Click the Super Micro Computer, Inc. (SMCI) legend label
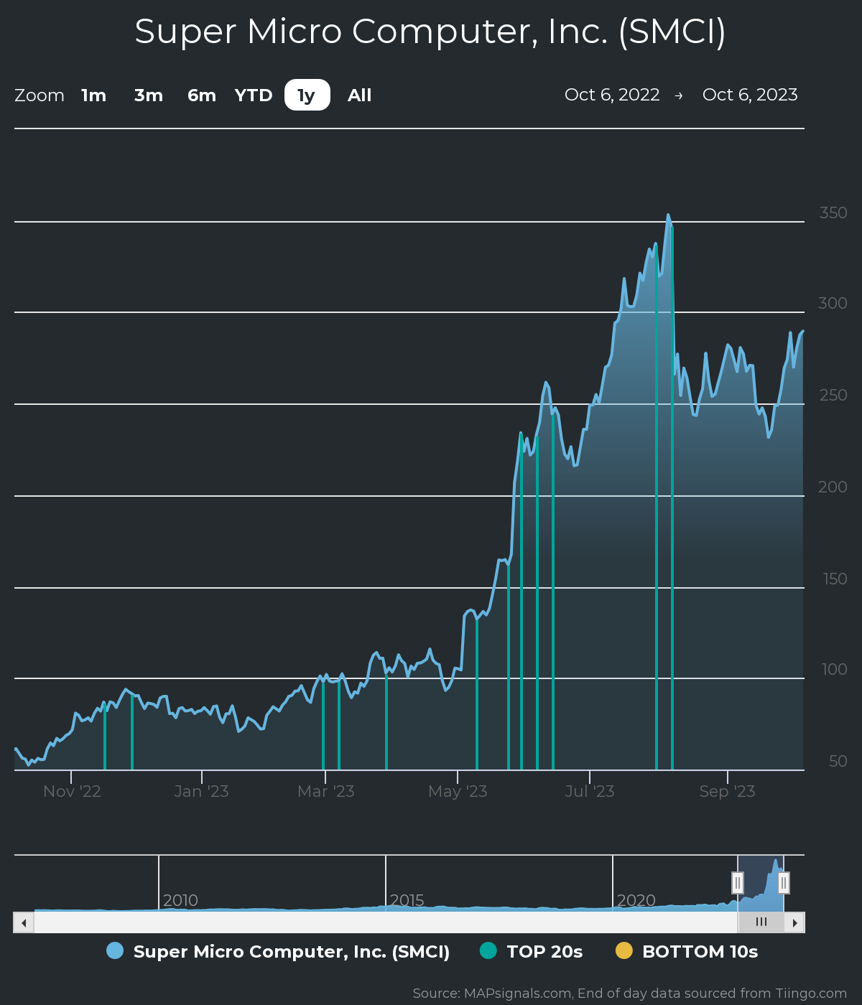Viewport: 862px width, 1005px height. [292, 952]
